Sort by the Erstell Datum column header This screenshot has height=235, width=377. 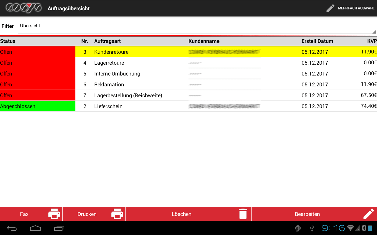[317, 41]
